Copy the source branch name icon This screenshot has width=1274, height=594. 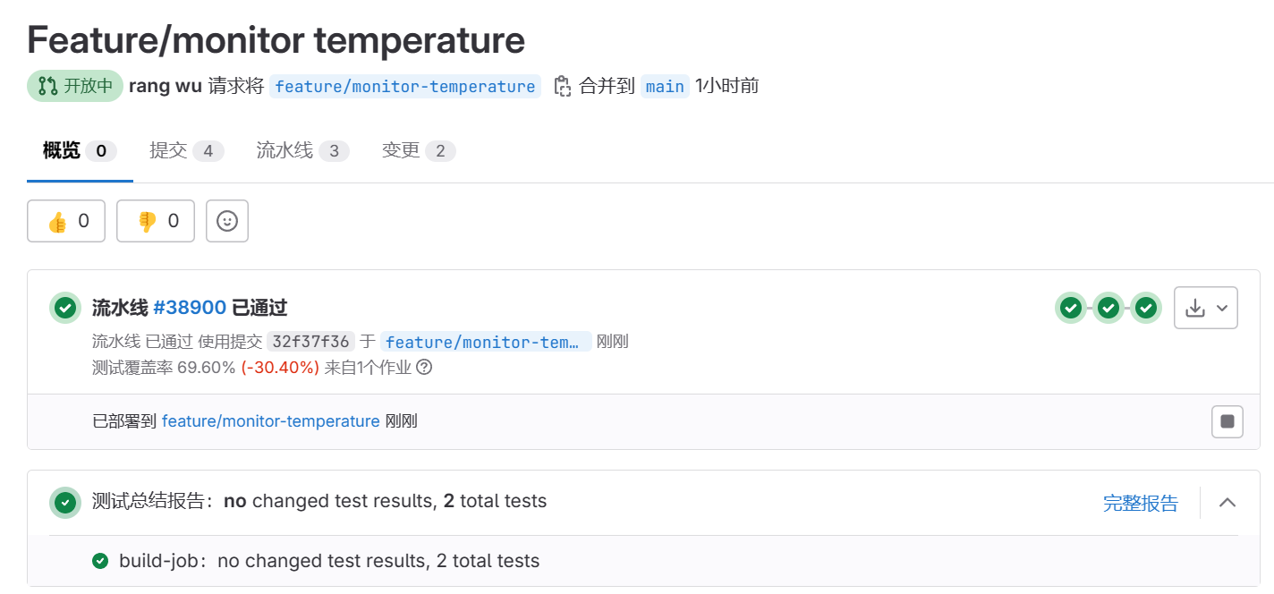click(x=562, y=85)
